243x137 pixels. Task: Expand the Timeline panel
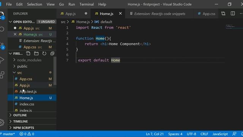coord(10,121)
